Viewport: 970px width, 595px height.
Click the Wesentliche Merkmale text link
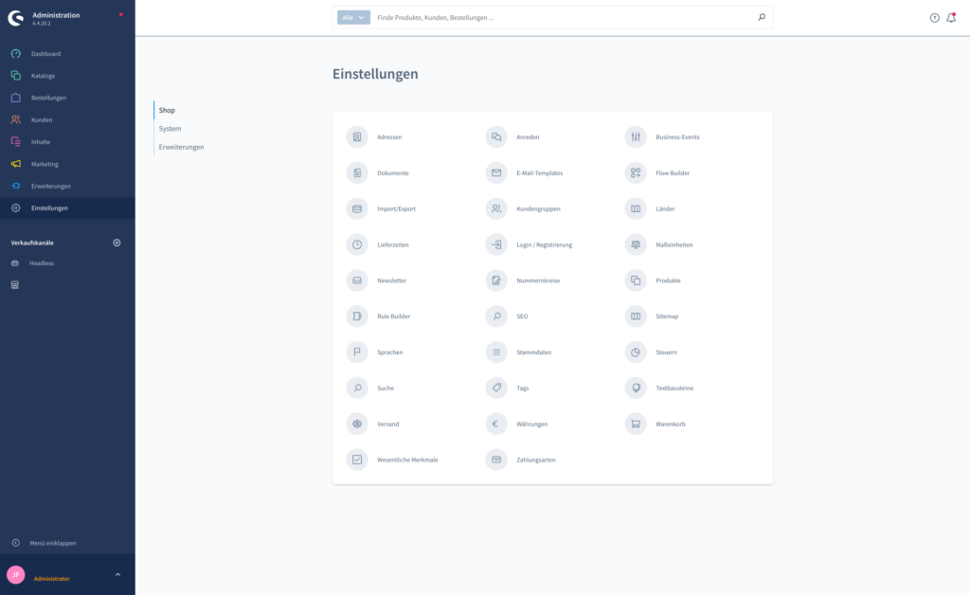(407, 460)
